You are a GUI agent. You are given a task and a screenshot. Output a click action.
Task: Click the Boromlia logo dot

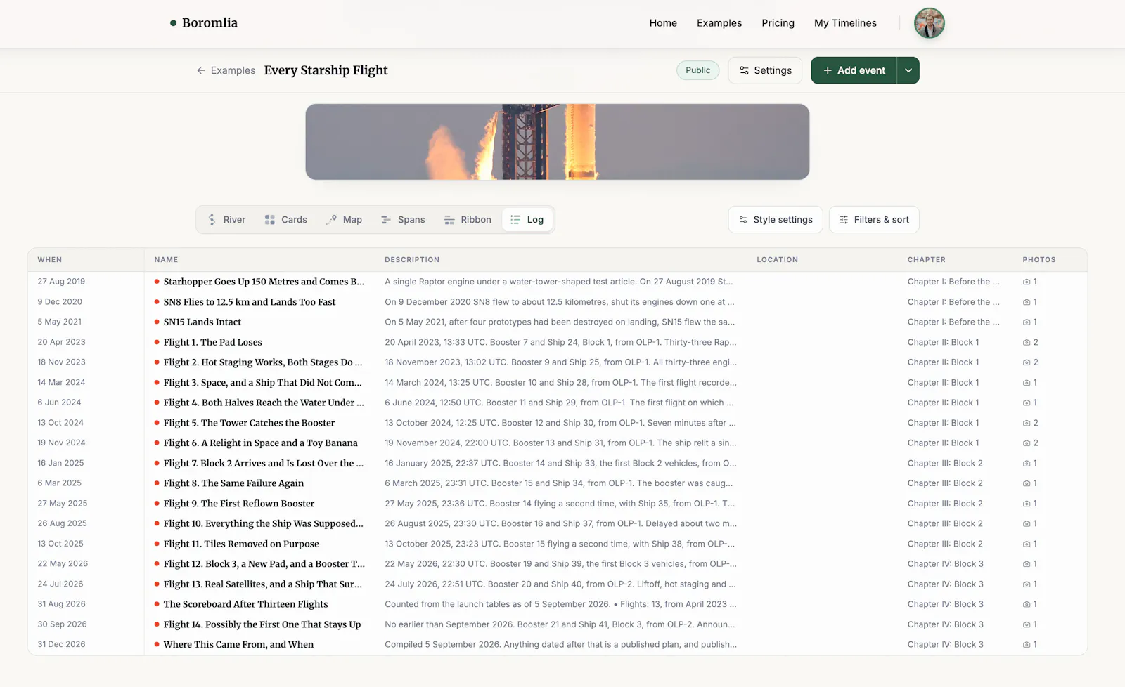[173, 23]
